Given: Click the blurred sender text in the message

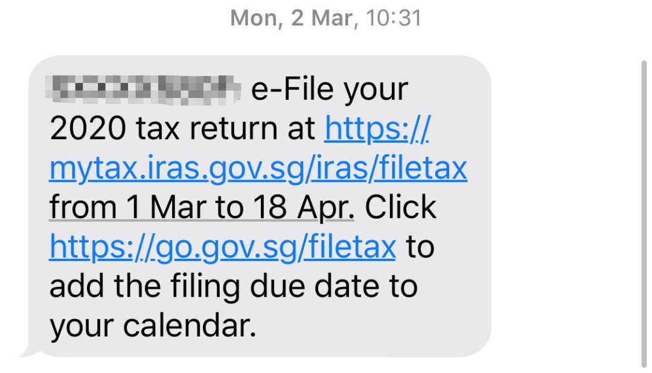Looking at the screenshot, I should pyautogui.click(x=146, y=91).
